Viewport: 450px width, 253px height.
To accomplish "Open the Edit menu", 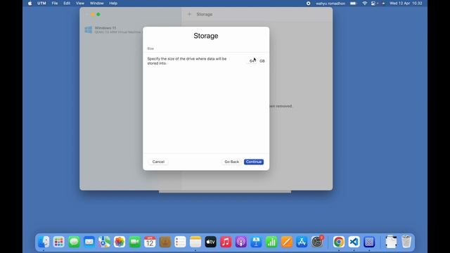I will tap(67, 4).
